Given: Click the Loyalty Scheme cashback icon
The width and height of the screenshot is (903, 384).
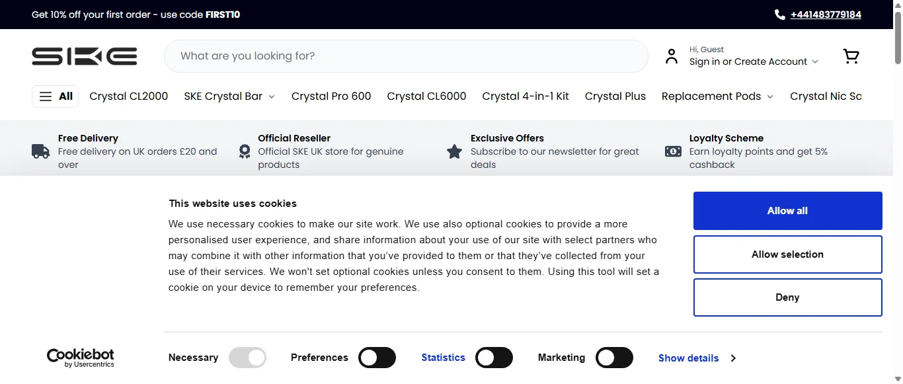Looking at the screenshot, I should coord(672,151).
